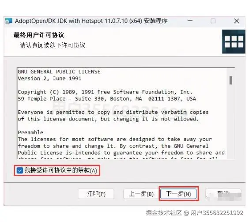
Task: Click the license text scrollbar thumb
Action: click(x=230, y=80)
